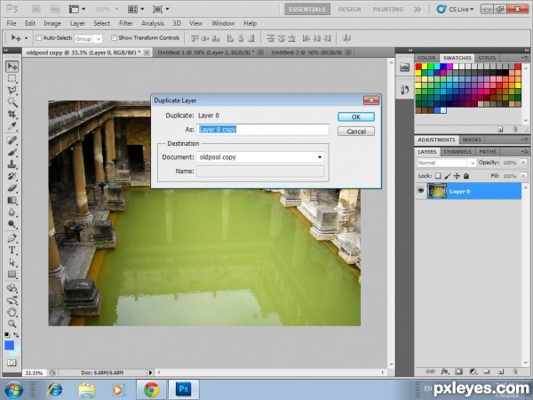Toggle lock all padlock

[x=466, y=176]
